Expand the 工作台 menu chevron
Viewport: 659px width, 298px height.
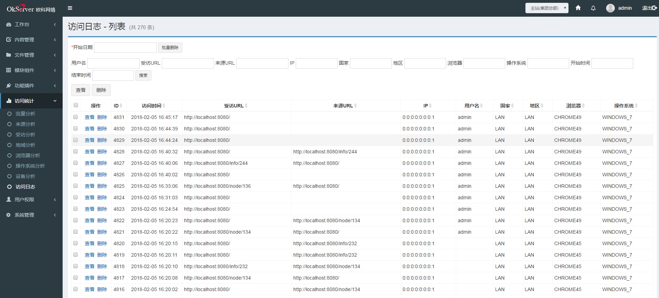pos(55,24)
